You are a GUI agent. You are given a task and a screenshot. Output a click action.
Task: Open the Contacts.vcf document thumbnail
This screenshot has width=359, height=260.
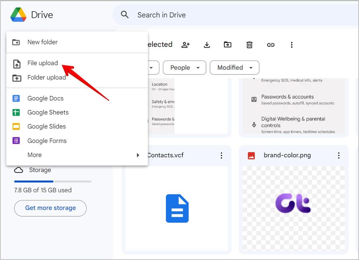(x=177, y=208)
